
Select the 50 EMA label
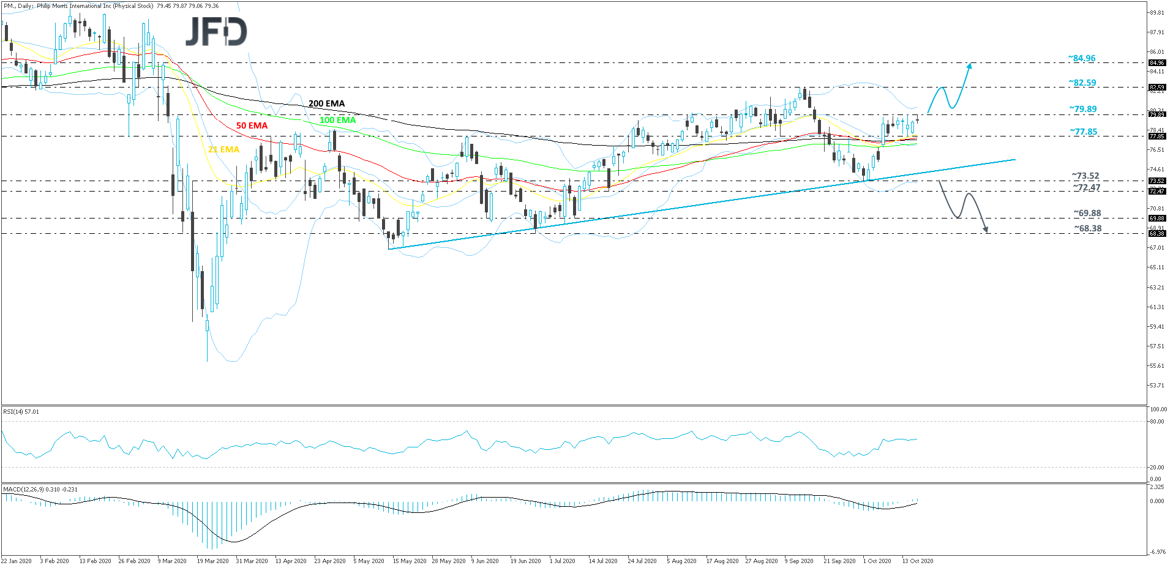tap(252, 125)
